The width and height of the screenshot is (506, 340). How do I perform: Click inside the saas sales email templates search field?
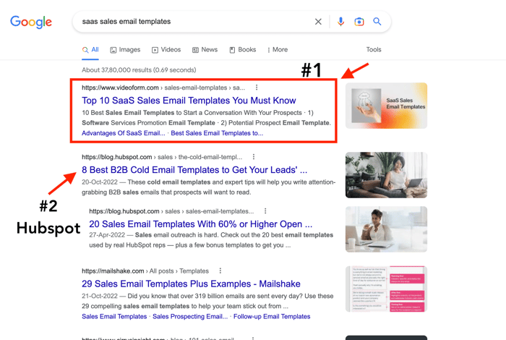(194, 22)
